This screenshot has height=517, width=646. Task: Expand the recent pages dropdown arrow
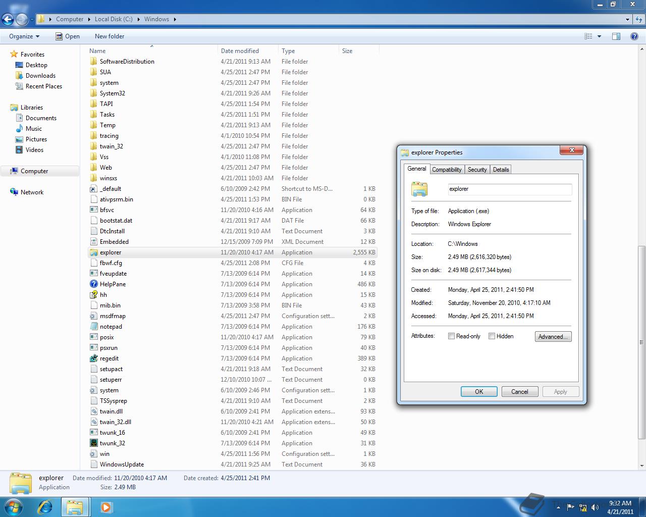32,20
